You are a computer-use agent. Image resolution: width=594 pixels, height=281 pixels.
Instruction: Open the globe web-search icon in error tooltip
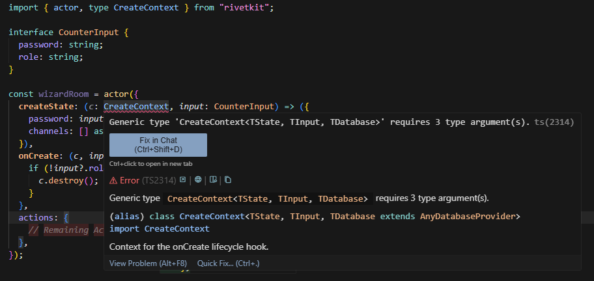[x=198, y=180]
